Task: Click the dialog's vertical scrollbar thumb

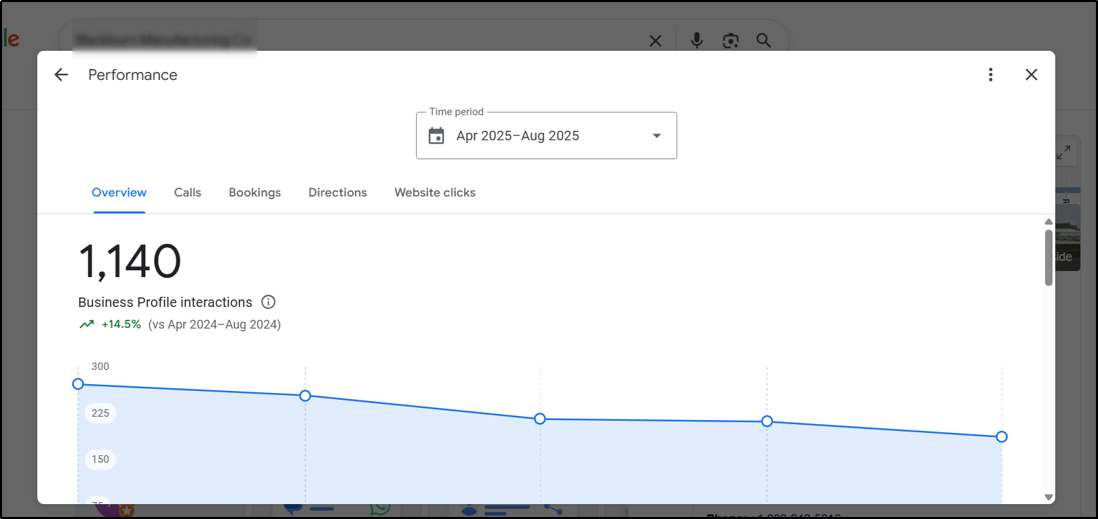Action: (x=1048, y=257)
